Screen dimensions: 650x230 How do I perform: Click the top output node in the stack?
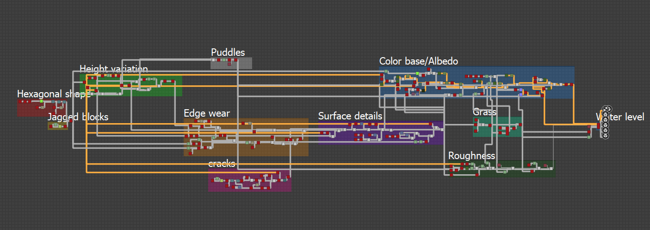coord(605,109)
